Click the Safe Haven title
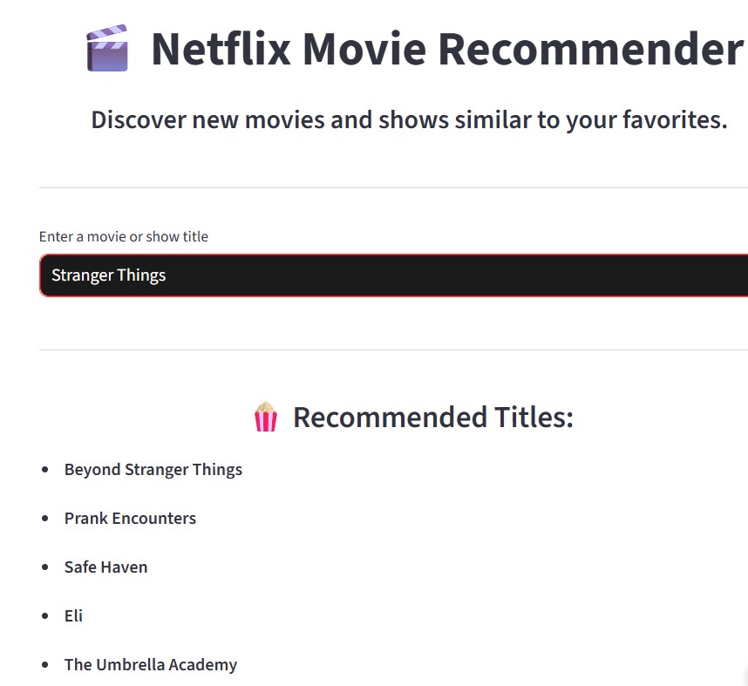Screen dimensions: 748x686 coord(105,567)
